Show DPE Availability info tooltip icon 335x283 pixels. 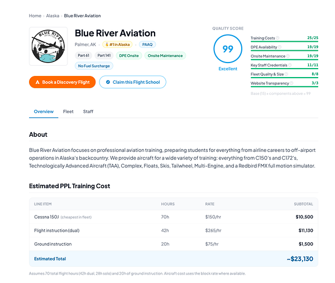tap(280, 47)
